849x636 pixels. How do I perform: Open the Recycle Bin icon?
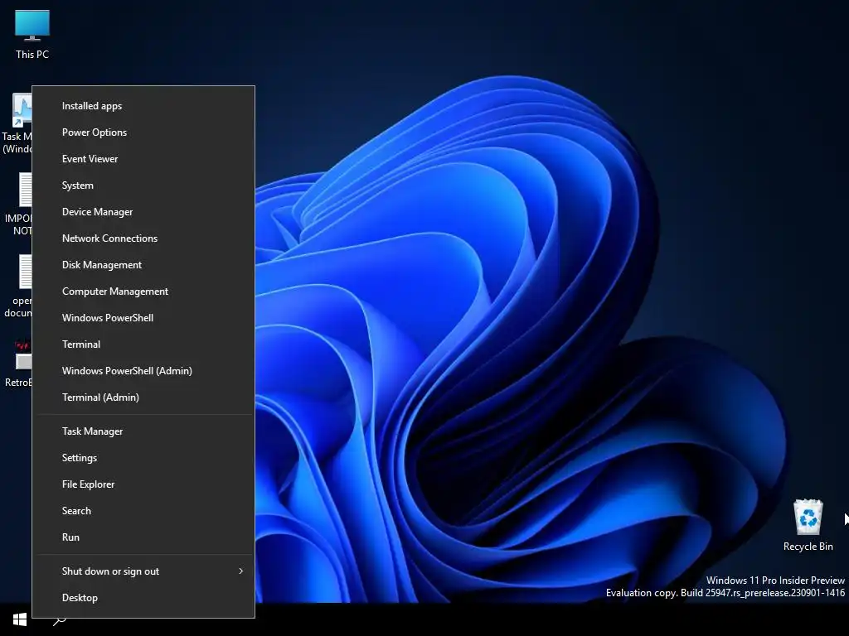click(808, 524)
